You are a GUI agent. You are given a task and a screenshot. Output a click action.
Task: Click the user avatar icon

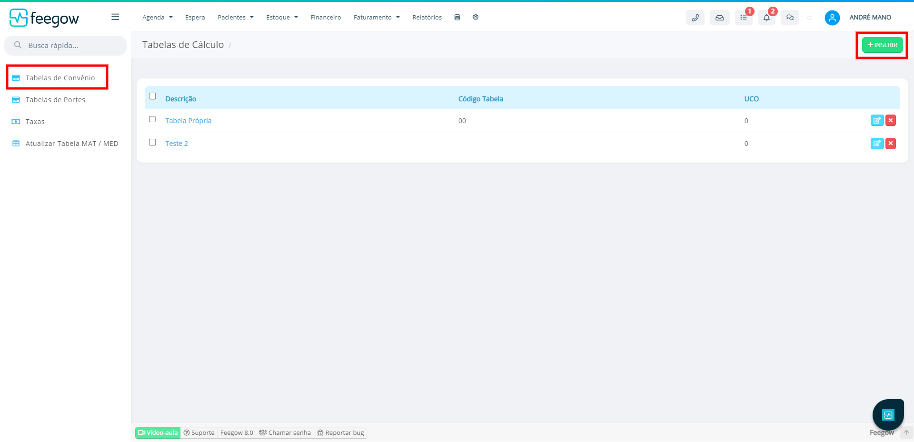pos(832,18)
